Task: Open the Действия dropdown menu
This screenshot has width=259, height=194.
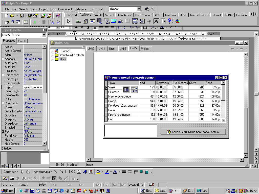Action: tap(11, 172)
